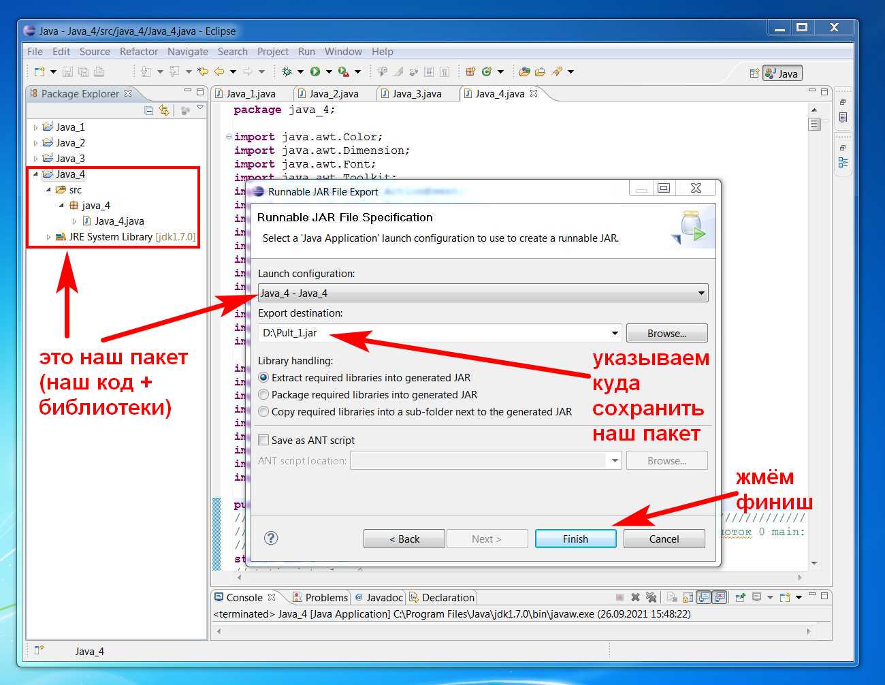Enable Save as ANT script checkbox
Viewport: 885px width, 685px height.
tap(264, 440)
